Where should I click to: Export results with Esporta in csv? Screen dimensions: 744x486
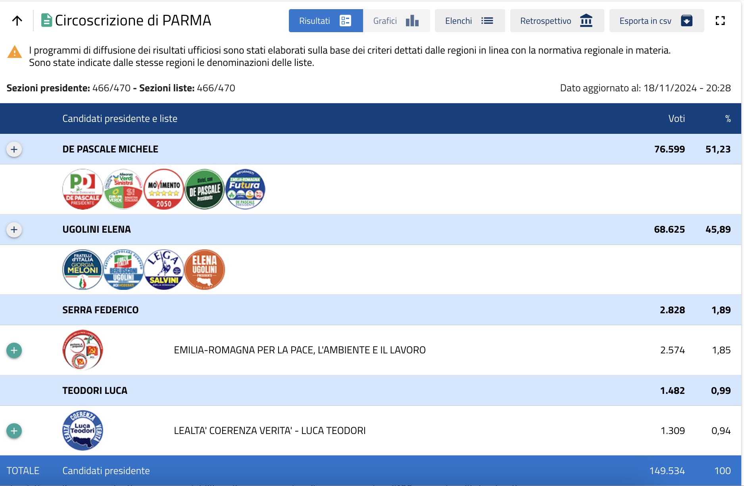click(x=656, y=21)
